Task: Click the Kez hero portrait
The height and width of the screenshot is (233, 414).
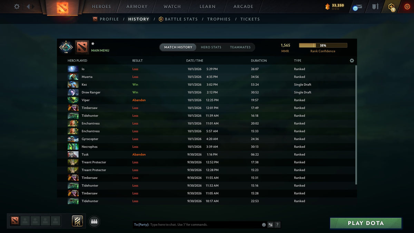Action: (x=73, y=85)
